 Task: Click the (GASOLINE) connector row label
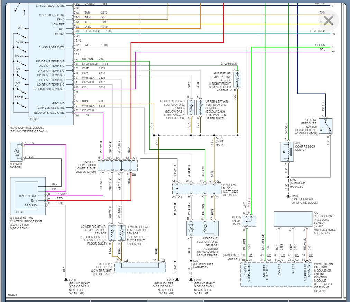click(x=231, y=255)
